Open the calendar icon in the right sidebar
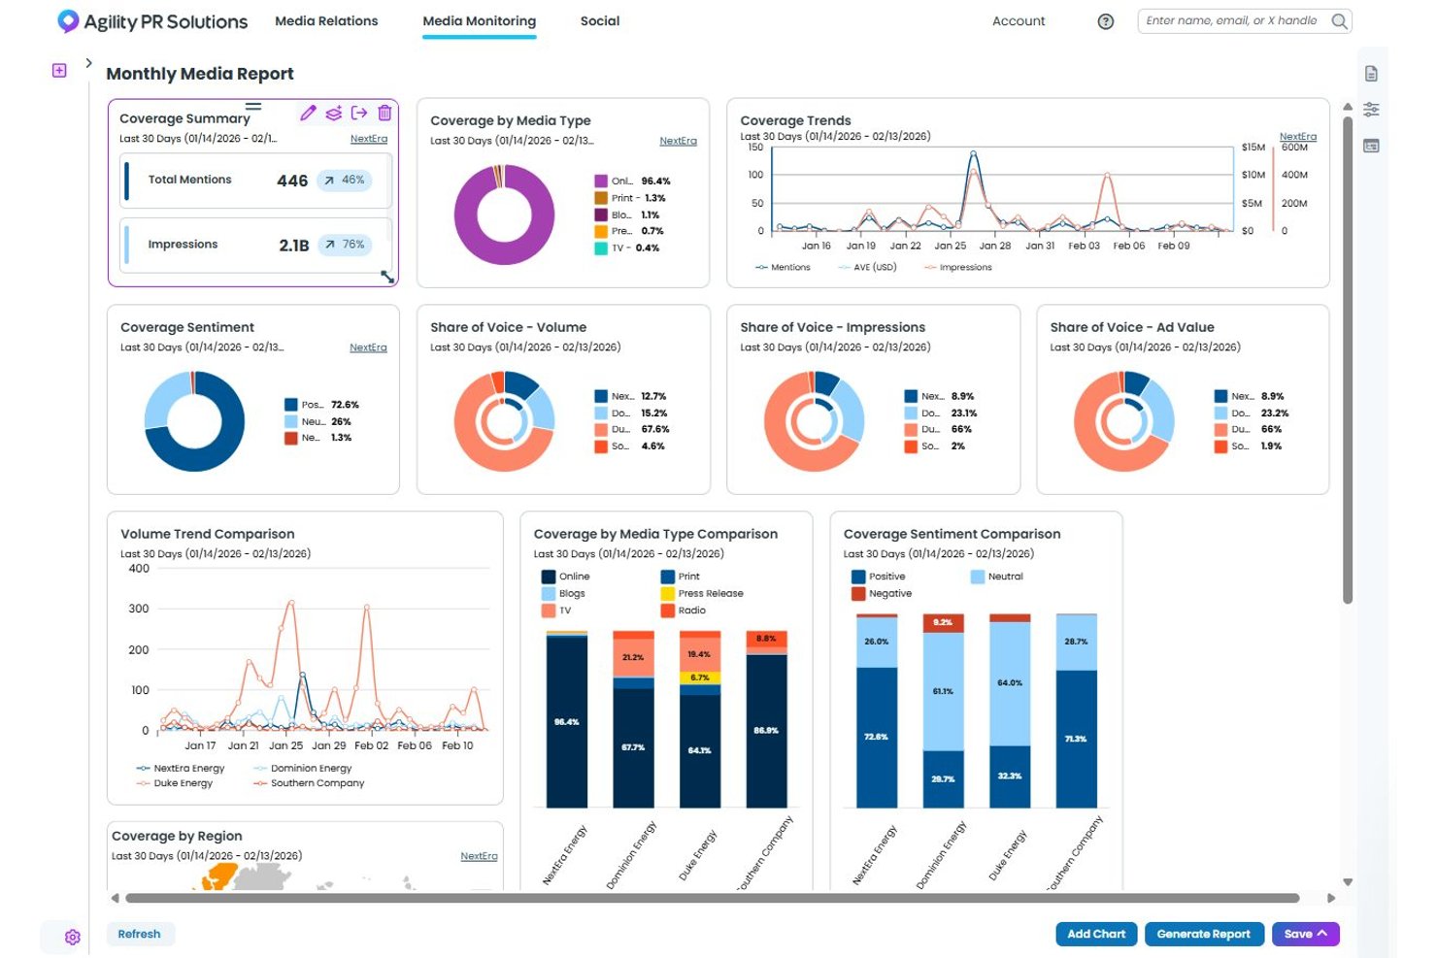 pyautogui.click(x=1371, y=146)
